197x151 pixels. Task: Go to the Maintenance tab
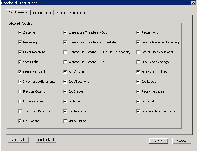pos(78,13)
